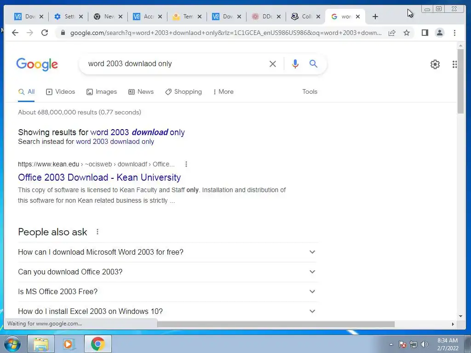Bookmark this page with the star icon

[407, 33]
